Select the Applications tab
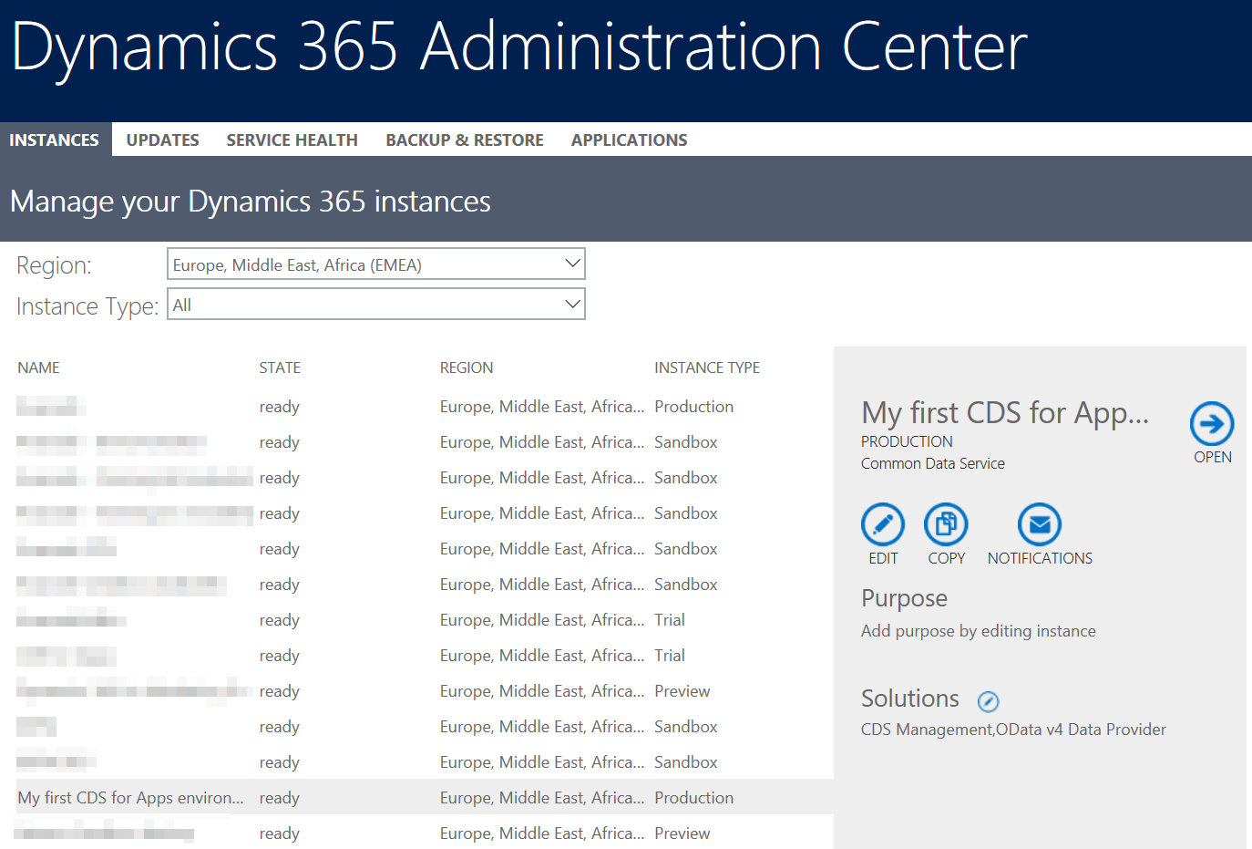 629,140
